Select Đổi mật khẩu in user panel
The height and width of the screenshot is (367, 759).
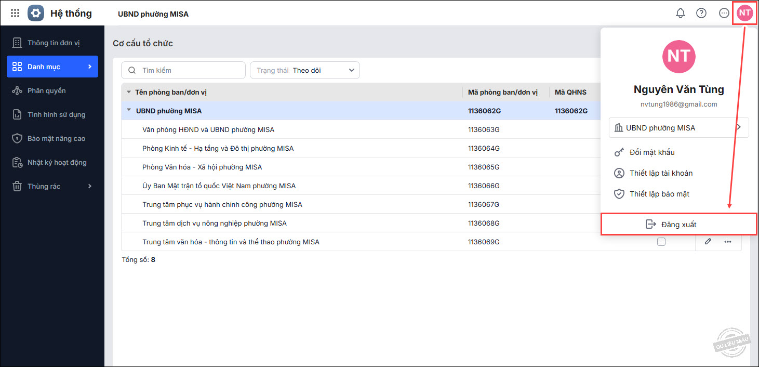(x=652, y=152)
